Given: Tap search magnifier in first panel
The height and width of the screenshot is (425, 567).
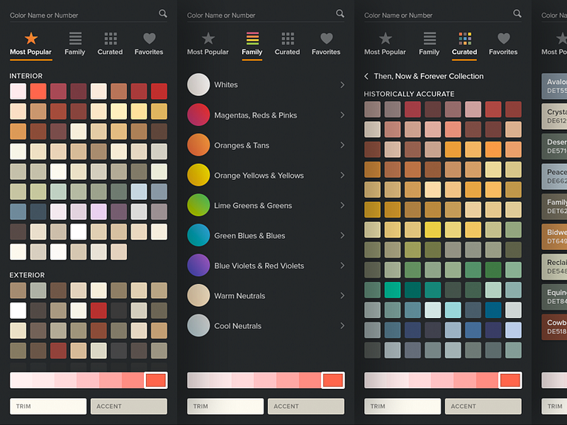Looking at the screenshot, I should click(x=162, y=14).
